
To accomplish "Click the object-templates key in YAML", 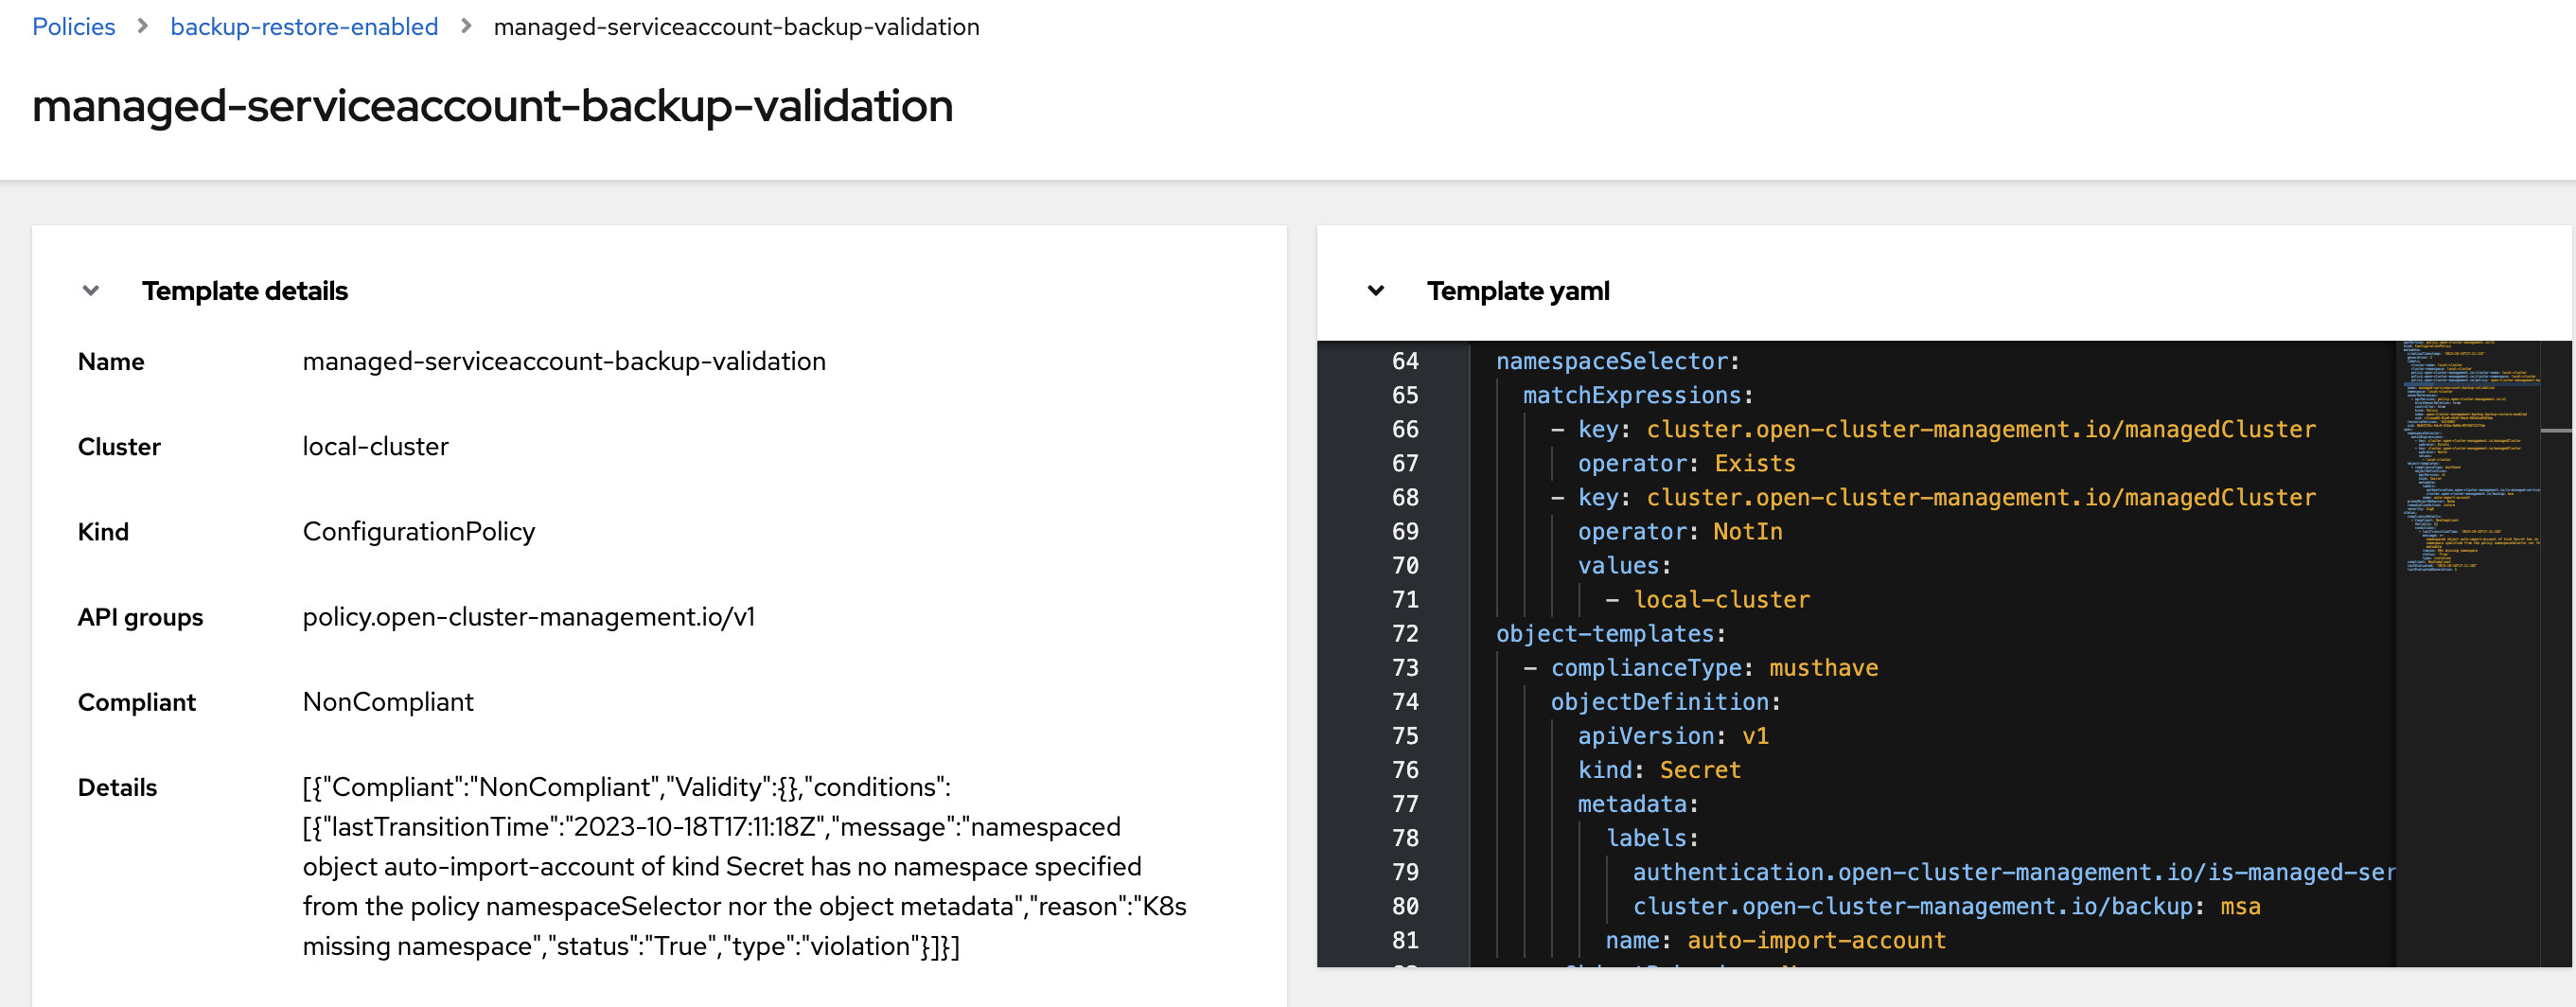I will [1604, 634].
